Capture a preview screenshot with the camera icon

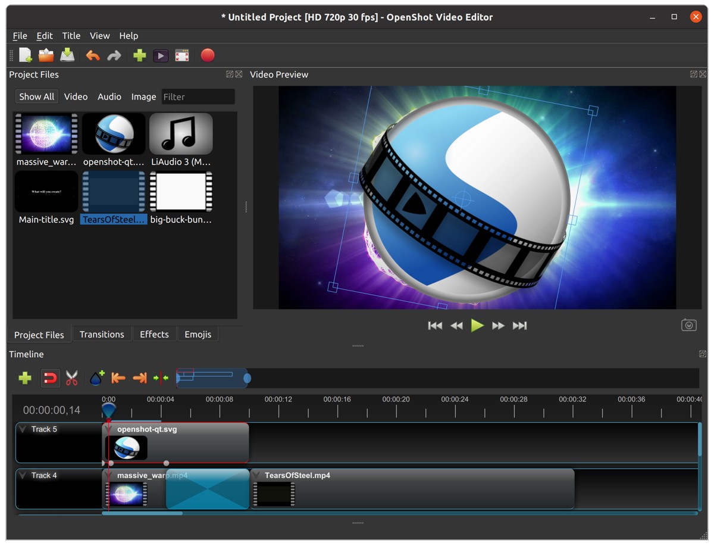tap(688, 325)
